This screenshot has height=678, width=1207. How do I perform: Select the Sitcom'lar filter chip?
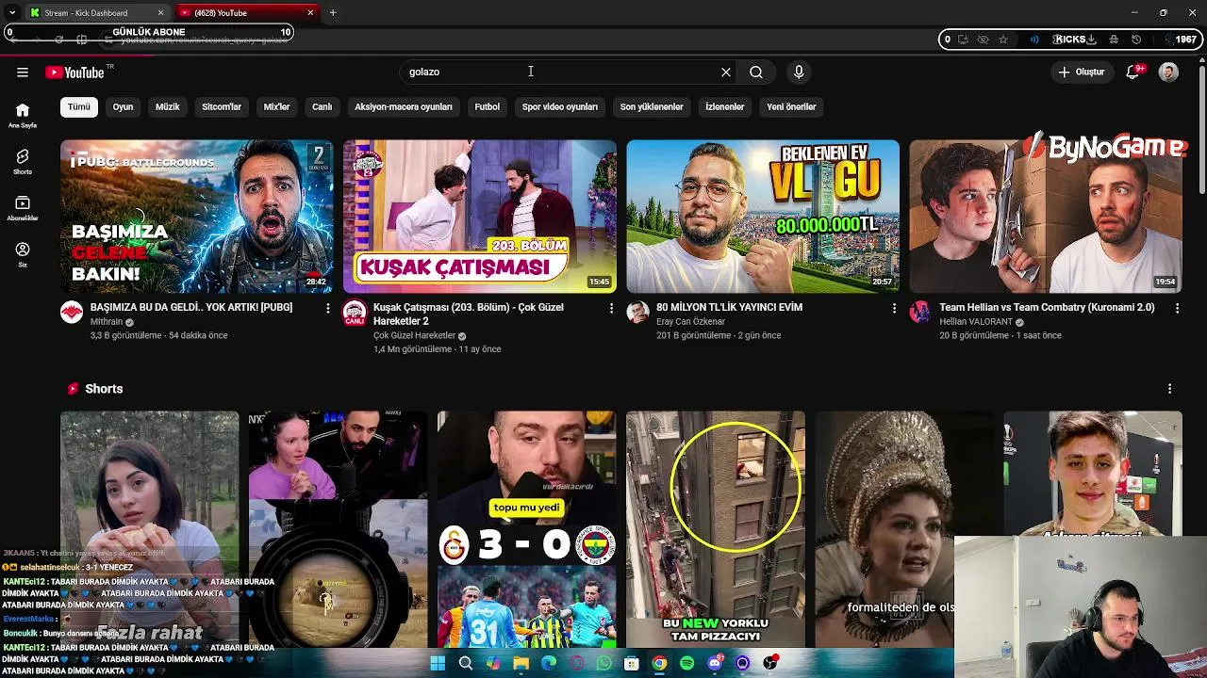(222, 107)
